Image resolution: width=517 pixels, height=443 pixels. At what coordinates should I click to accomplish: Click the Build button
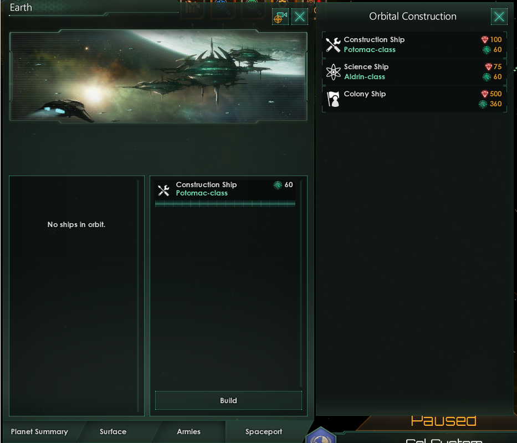[x=228, y=400]
